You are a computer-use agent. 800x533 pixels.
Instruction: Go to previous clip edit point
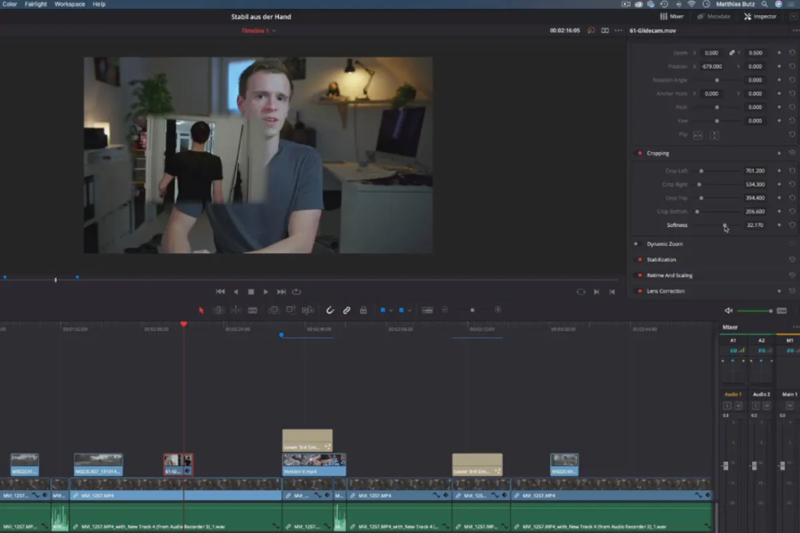(x=612, y=292)
